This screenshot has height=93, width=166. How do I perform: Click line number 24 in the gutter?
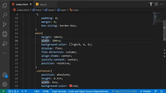click(16, 71)
